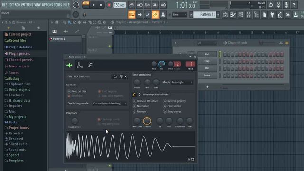Add a channel with plus button

[x=207, y=87]
